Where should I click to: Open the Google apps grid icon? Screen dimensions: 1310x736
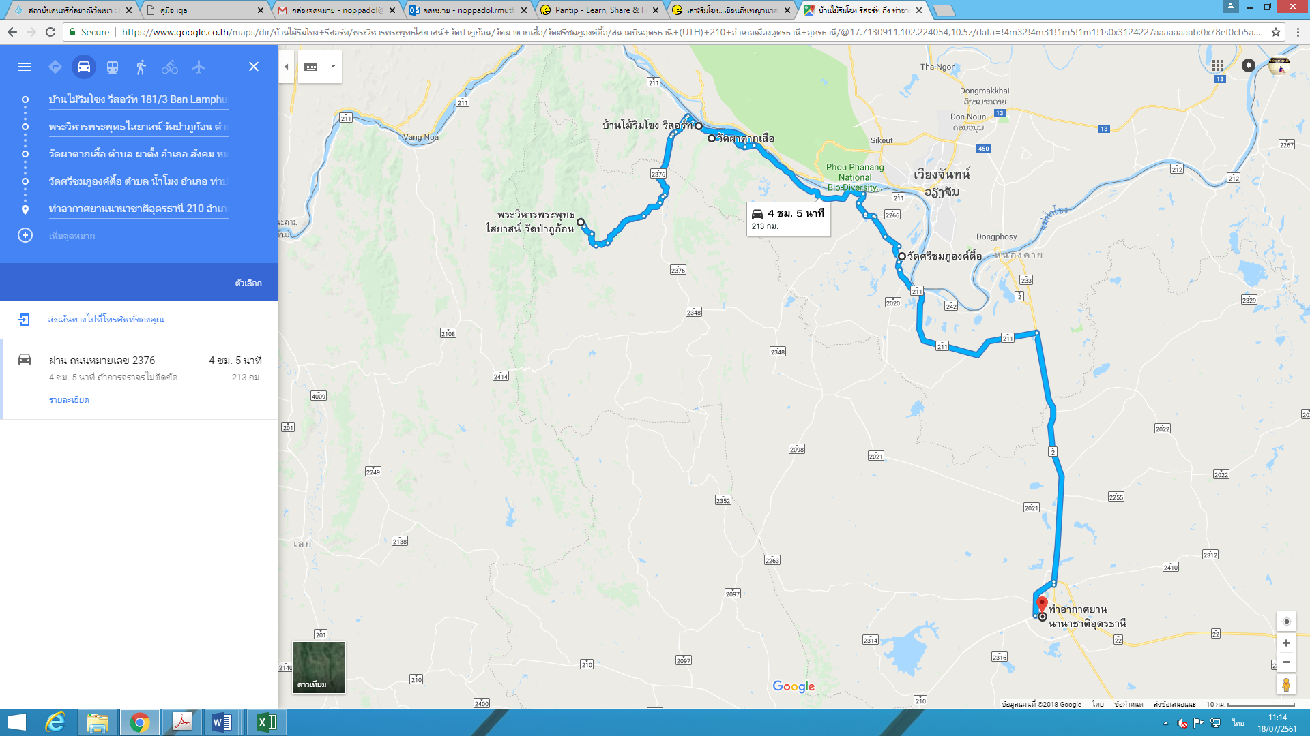pos(1218,65)
